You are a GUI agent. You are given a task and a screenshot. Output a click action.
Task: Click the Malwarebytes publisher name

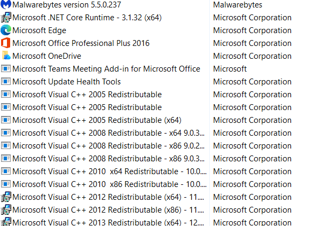(238, 5)
